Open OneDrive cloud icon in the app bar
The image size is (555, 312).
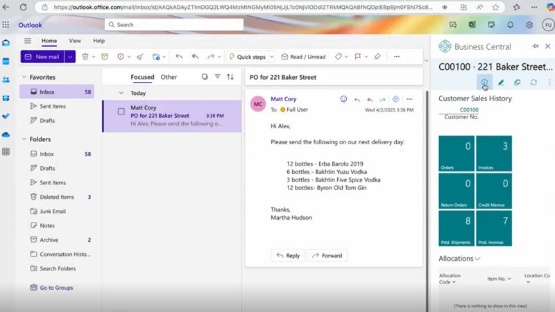click(6, 135)
